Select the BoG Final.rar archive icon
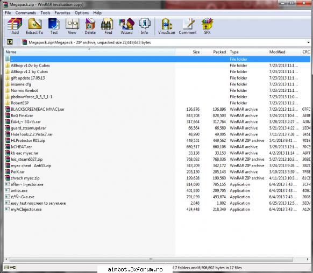The width and height of the screenshot is (313, 273). click(x=8, y=116)
